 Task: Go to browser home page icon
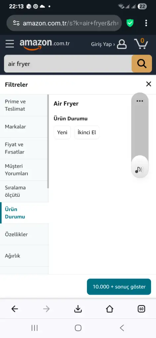pos(110,309)
